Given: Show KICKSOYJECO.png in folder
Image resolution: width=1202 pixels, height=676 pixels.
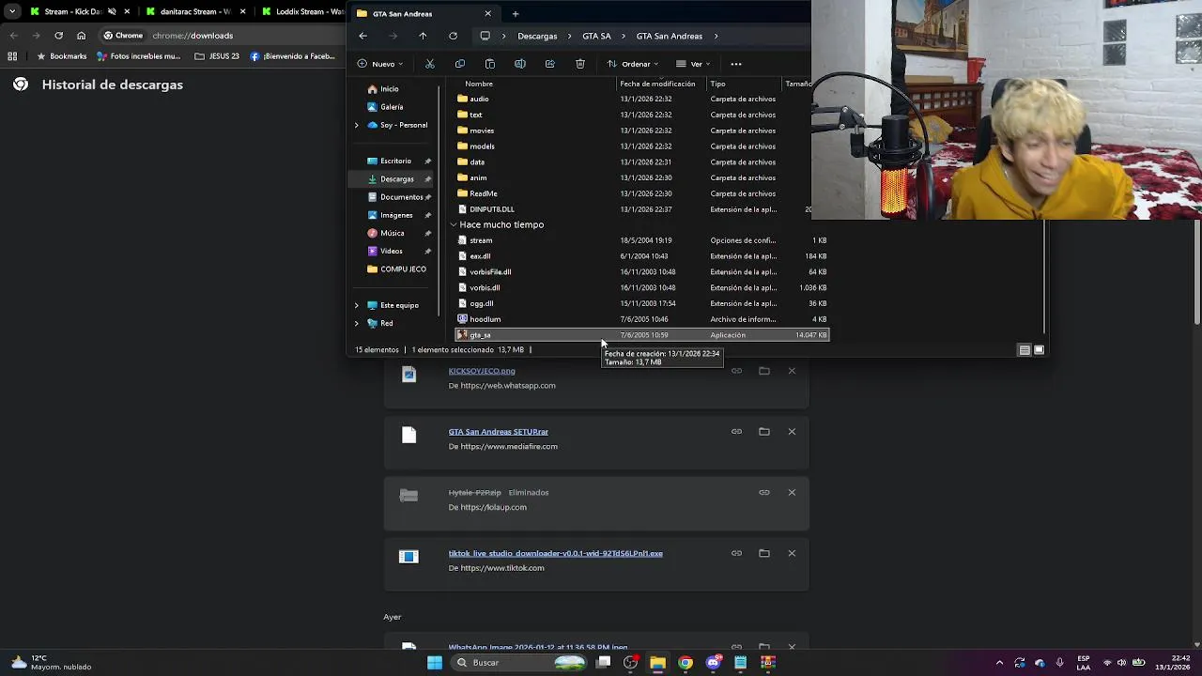Looking at the screenshot, I should pos(763,371).
